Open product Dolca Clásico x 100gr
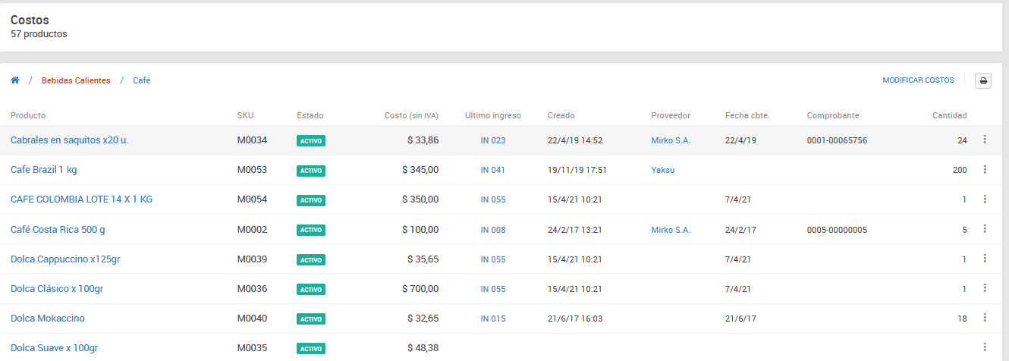Screen dimensions: 1009x361 coord(57,288)
